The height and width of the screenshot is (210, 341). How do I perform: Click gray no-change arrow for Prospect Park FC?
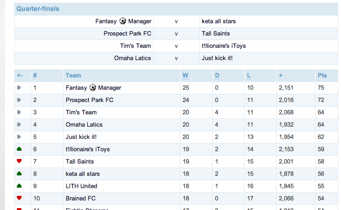pyautogui.click(x=19, y=100)
